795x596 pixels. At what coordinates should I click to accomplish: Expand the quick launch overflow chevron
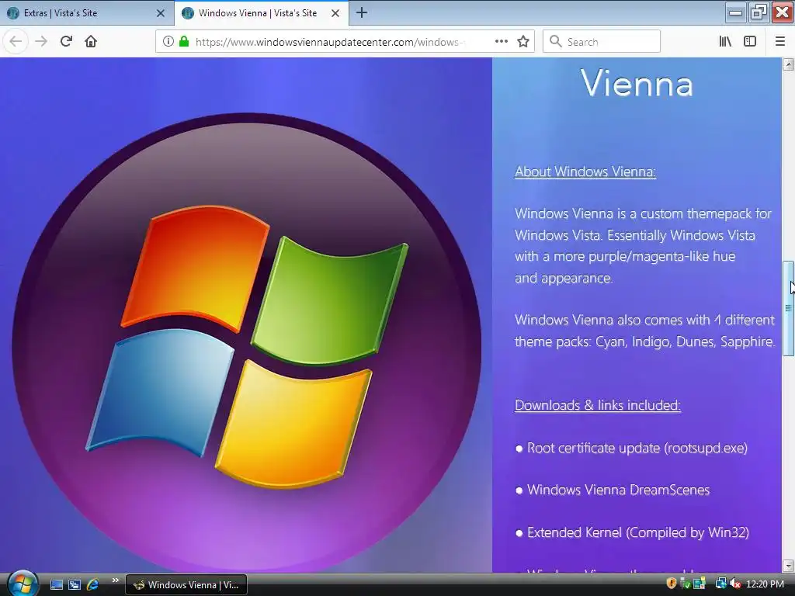coord(115,580)
